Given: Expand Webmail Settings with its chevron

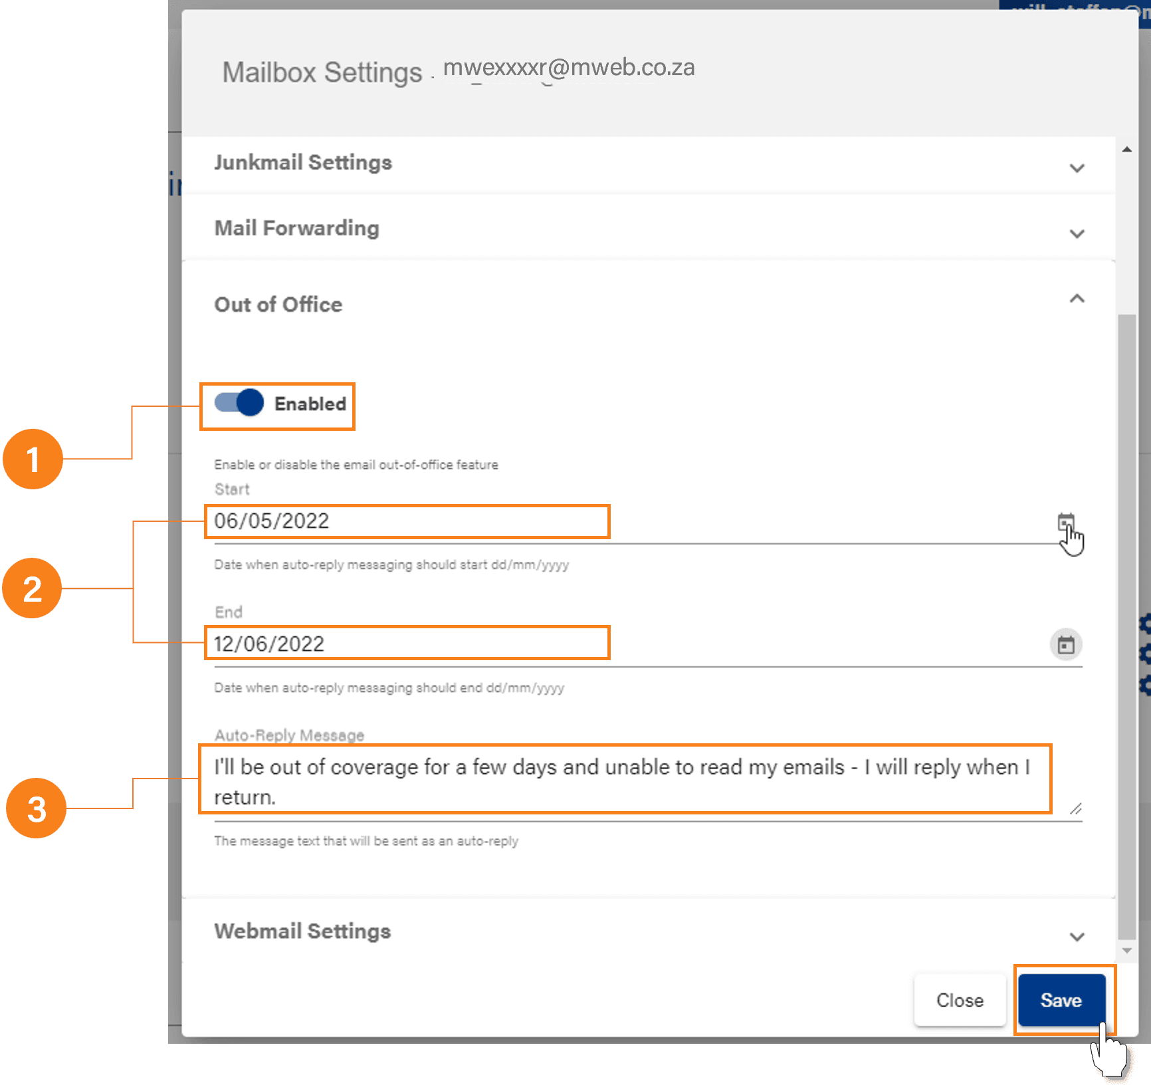Looking at the screenshot, I should (1077, 936).
